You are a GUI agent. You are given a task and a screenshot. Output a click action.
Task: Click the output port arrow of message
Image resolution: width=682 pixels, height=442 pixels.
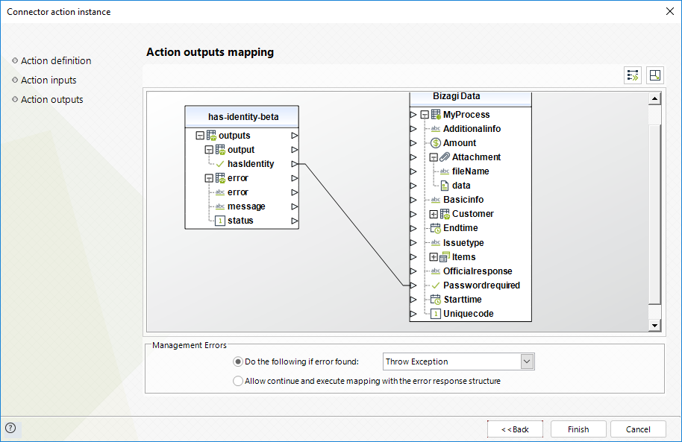coord(295,206)
